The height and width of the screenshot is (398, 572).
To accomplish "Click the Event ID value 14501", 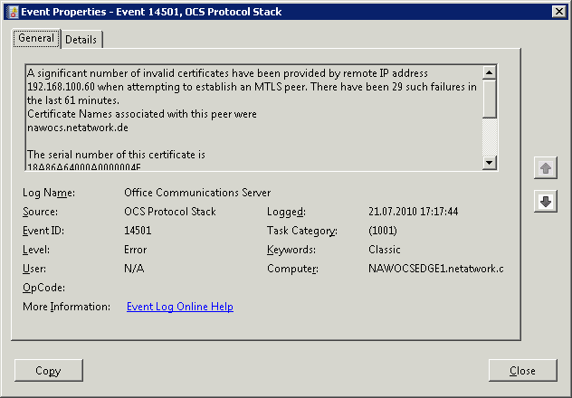I will [x=138, y=231].
